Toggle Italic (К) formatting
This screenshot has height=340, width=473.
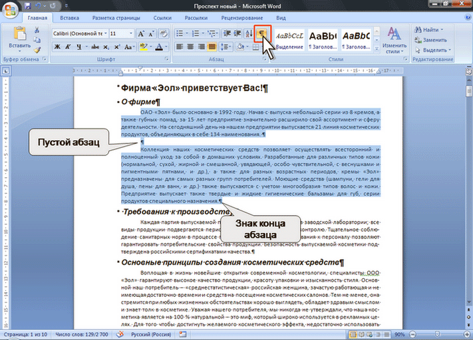pos(68,46)
